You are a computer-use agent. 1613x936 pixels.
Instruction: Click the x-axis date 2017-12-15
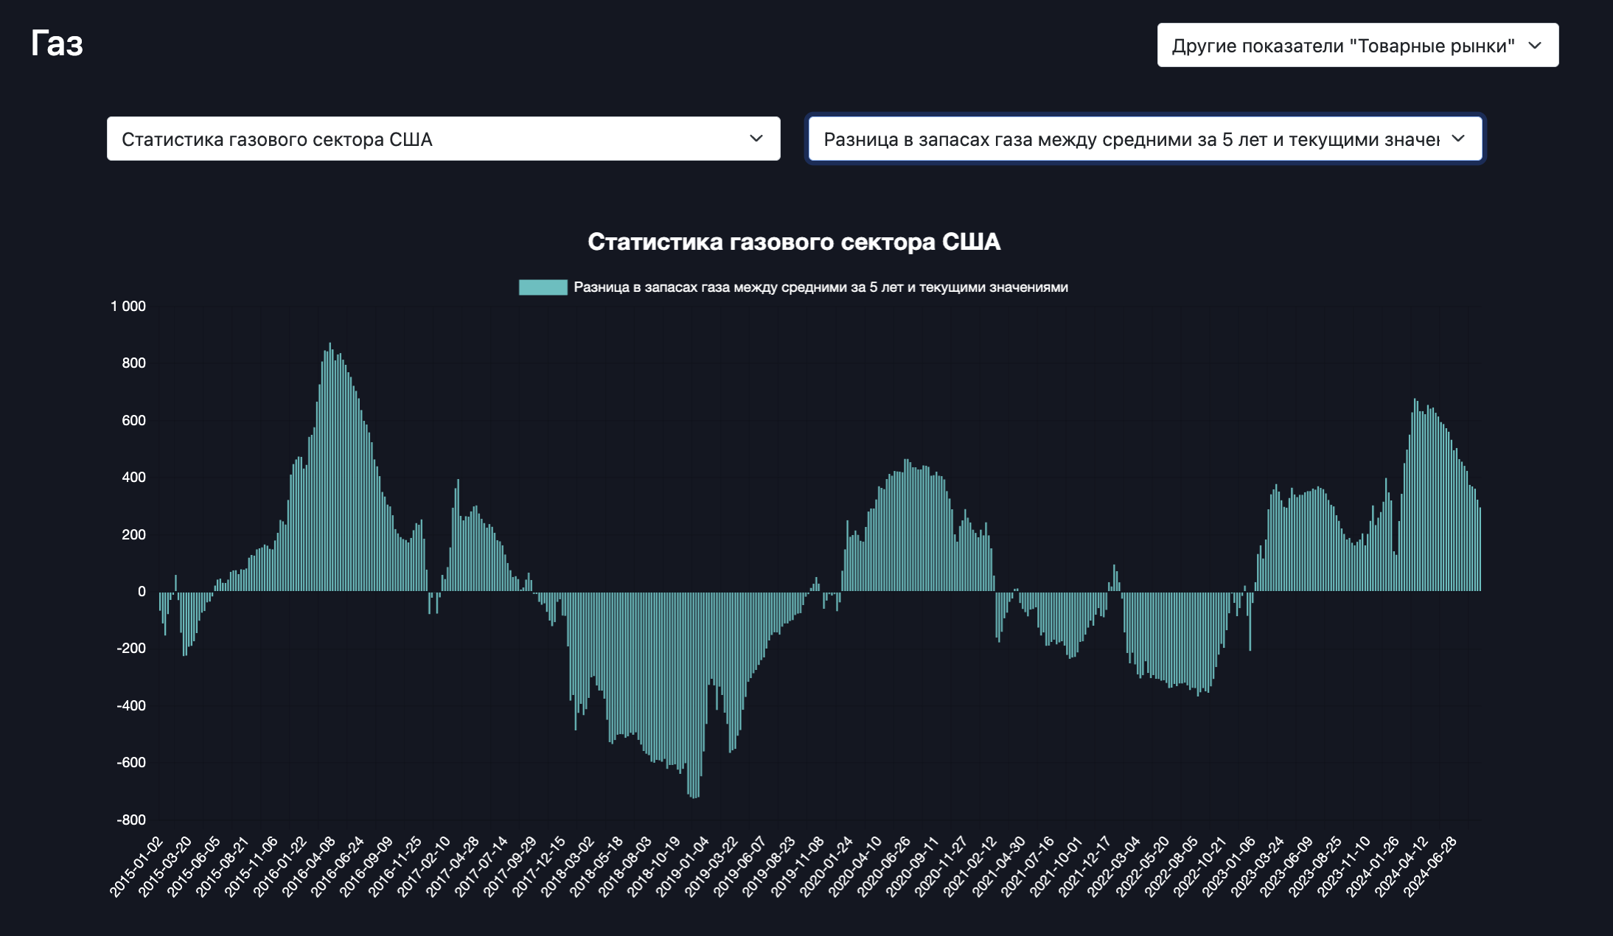coord(539,867)
